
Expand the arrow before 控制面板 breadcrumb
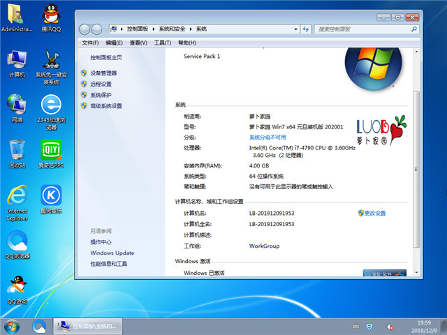coord(122,29)
